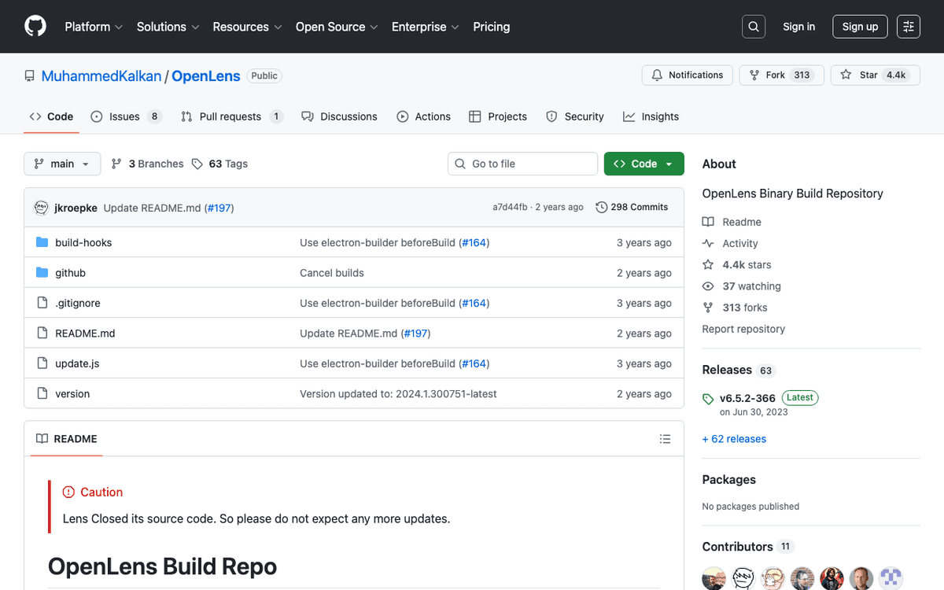
Task: Open the v6.5.2-366 latest release
Action: pos(747,398)
